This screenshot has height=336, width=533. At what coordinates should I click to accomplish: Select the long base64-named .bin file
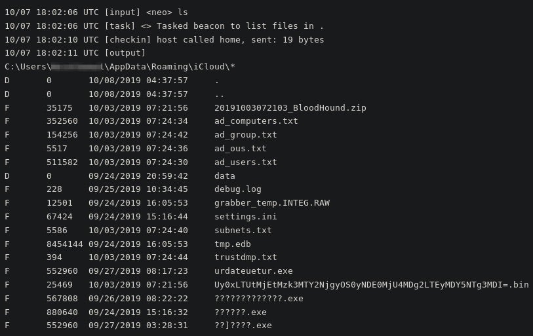[371, 285]
